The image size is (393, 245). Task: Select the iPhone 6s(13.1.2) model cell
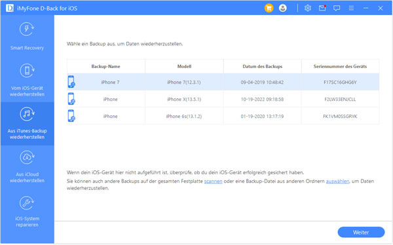point(184,117)
